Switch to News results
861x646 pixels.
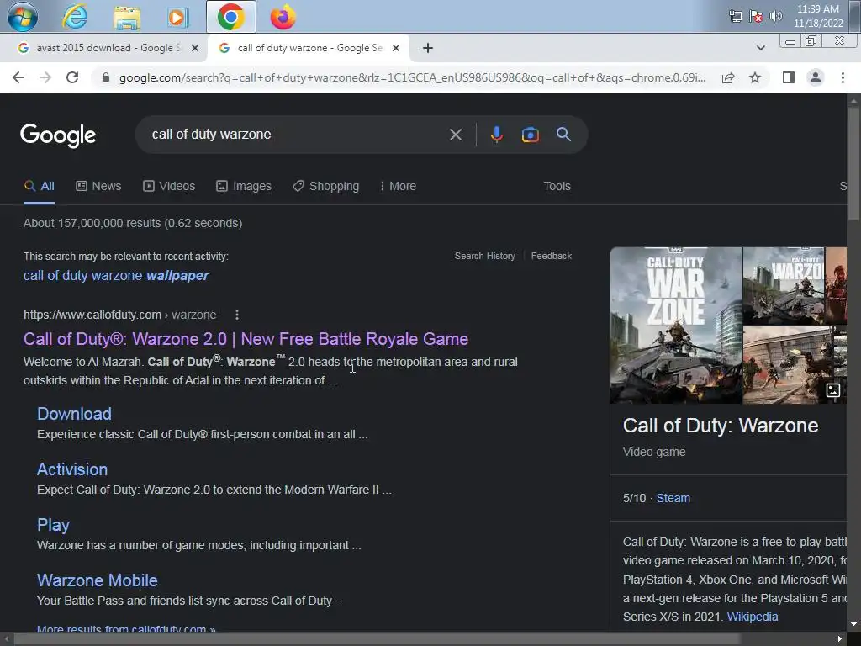[x=98, y=186]
